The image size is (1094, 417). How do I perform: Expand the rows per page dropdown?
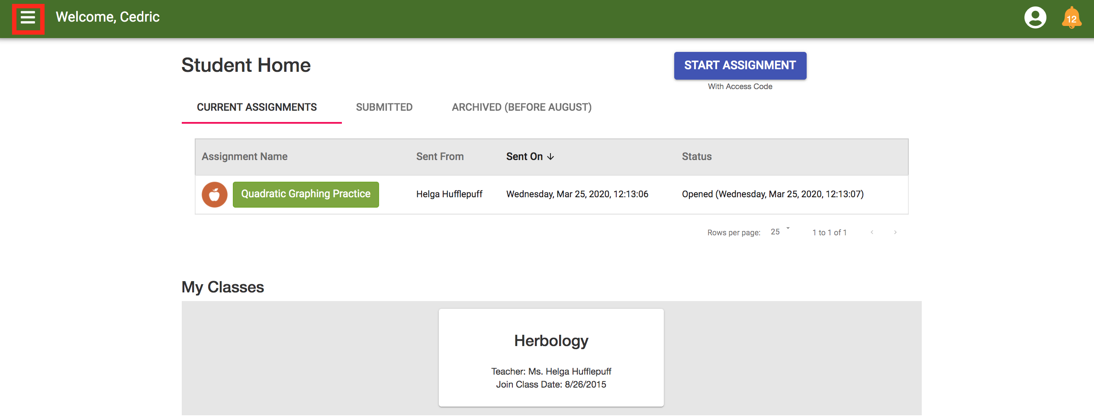tap(780, 232)
